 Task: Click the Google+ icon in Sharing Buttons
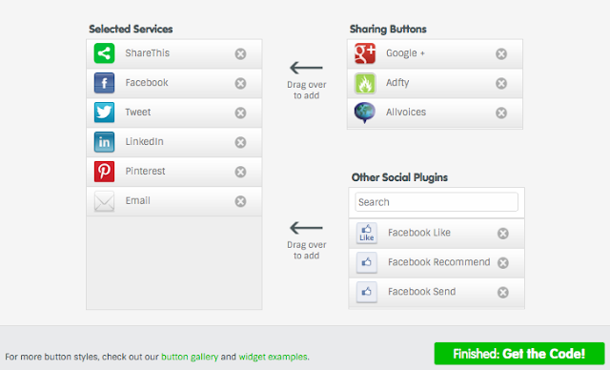click(365, 53)
